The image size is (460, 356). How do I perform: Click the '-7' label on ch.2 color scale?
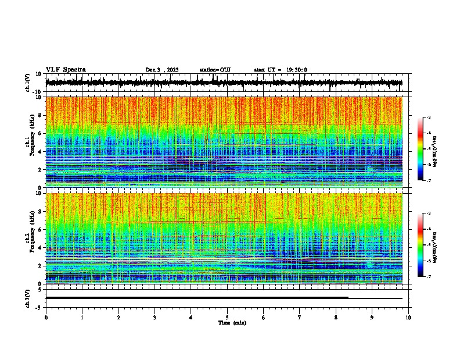[428, 276]
